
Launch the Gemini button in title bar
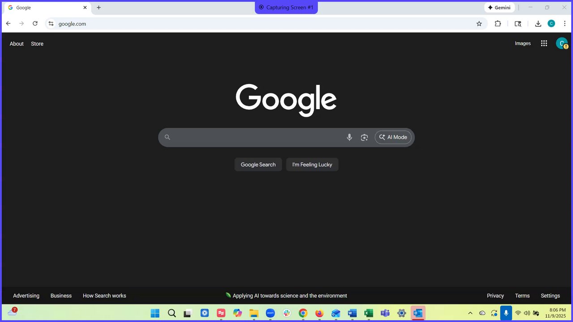click(x=499, y=8)
